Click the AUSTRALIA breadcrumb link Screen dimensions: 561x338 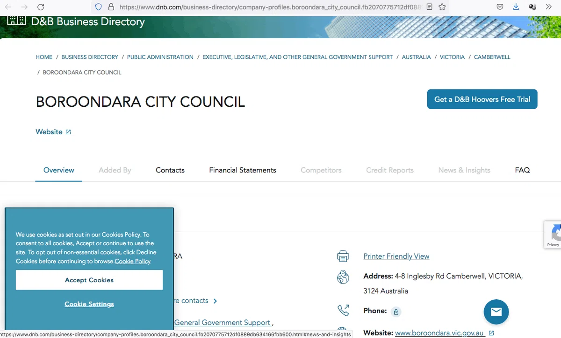point(417,57)
